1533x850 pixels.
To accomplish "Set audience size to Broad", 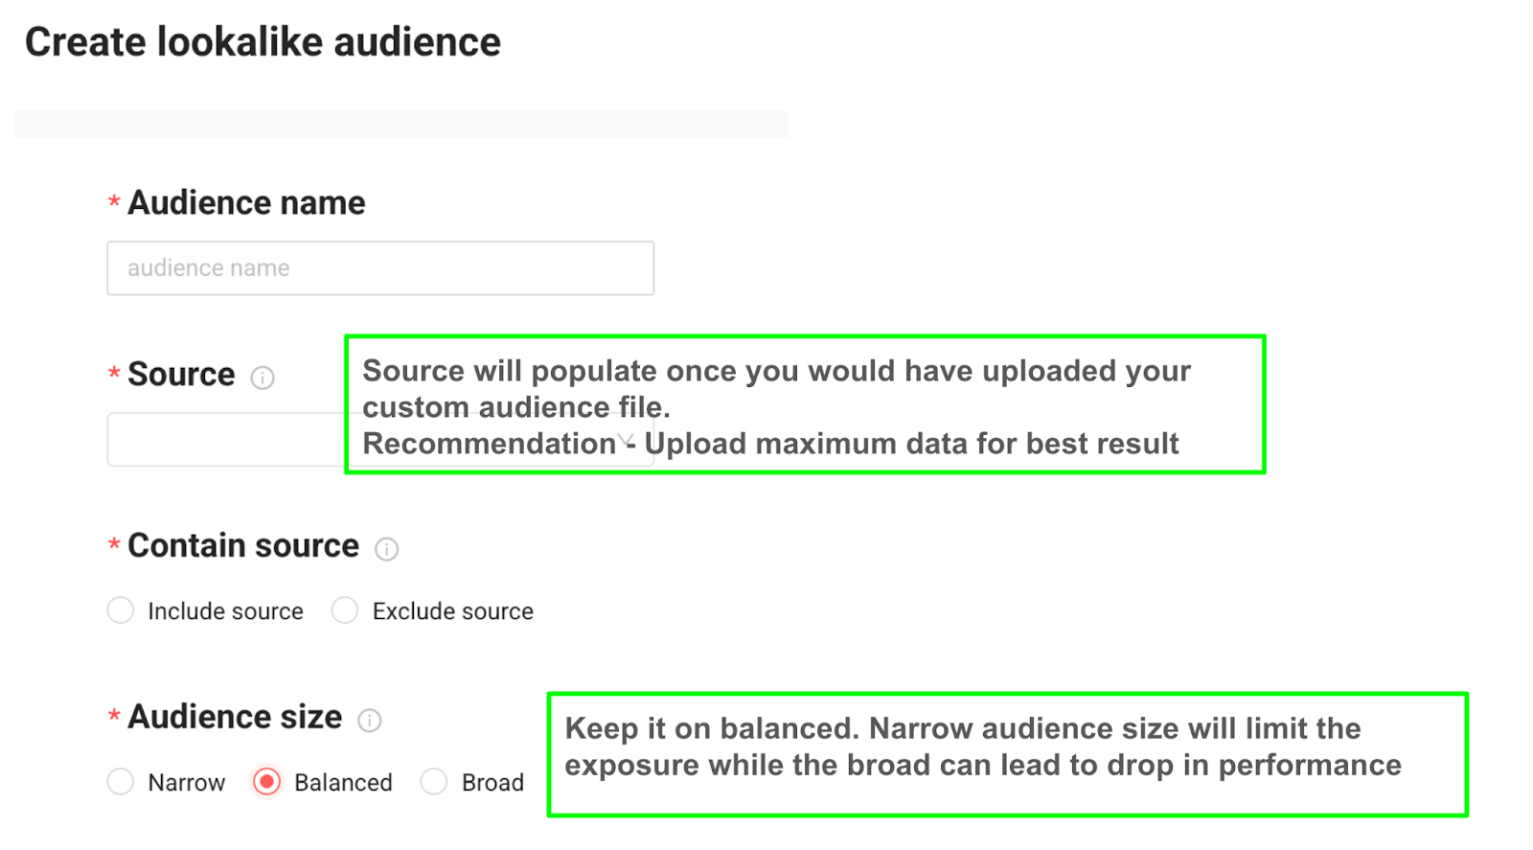I will click(x=434, y=782).
